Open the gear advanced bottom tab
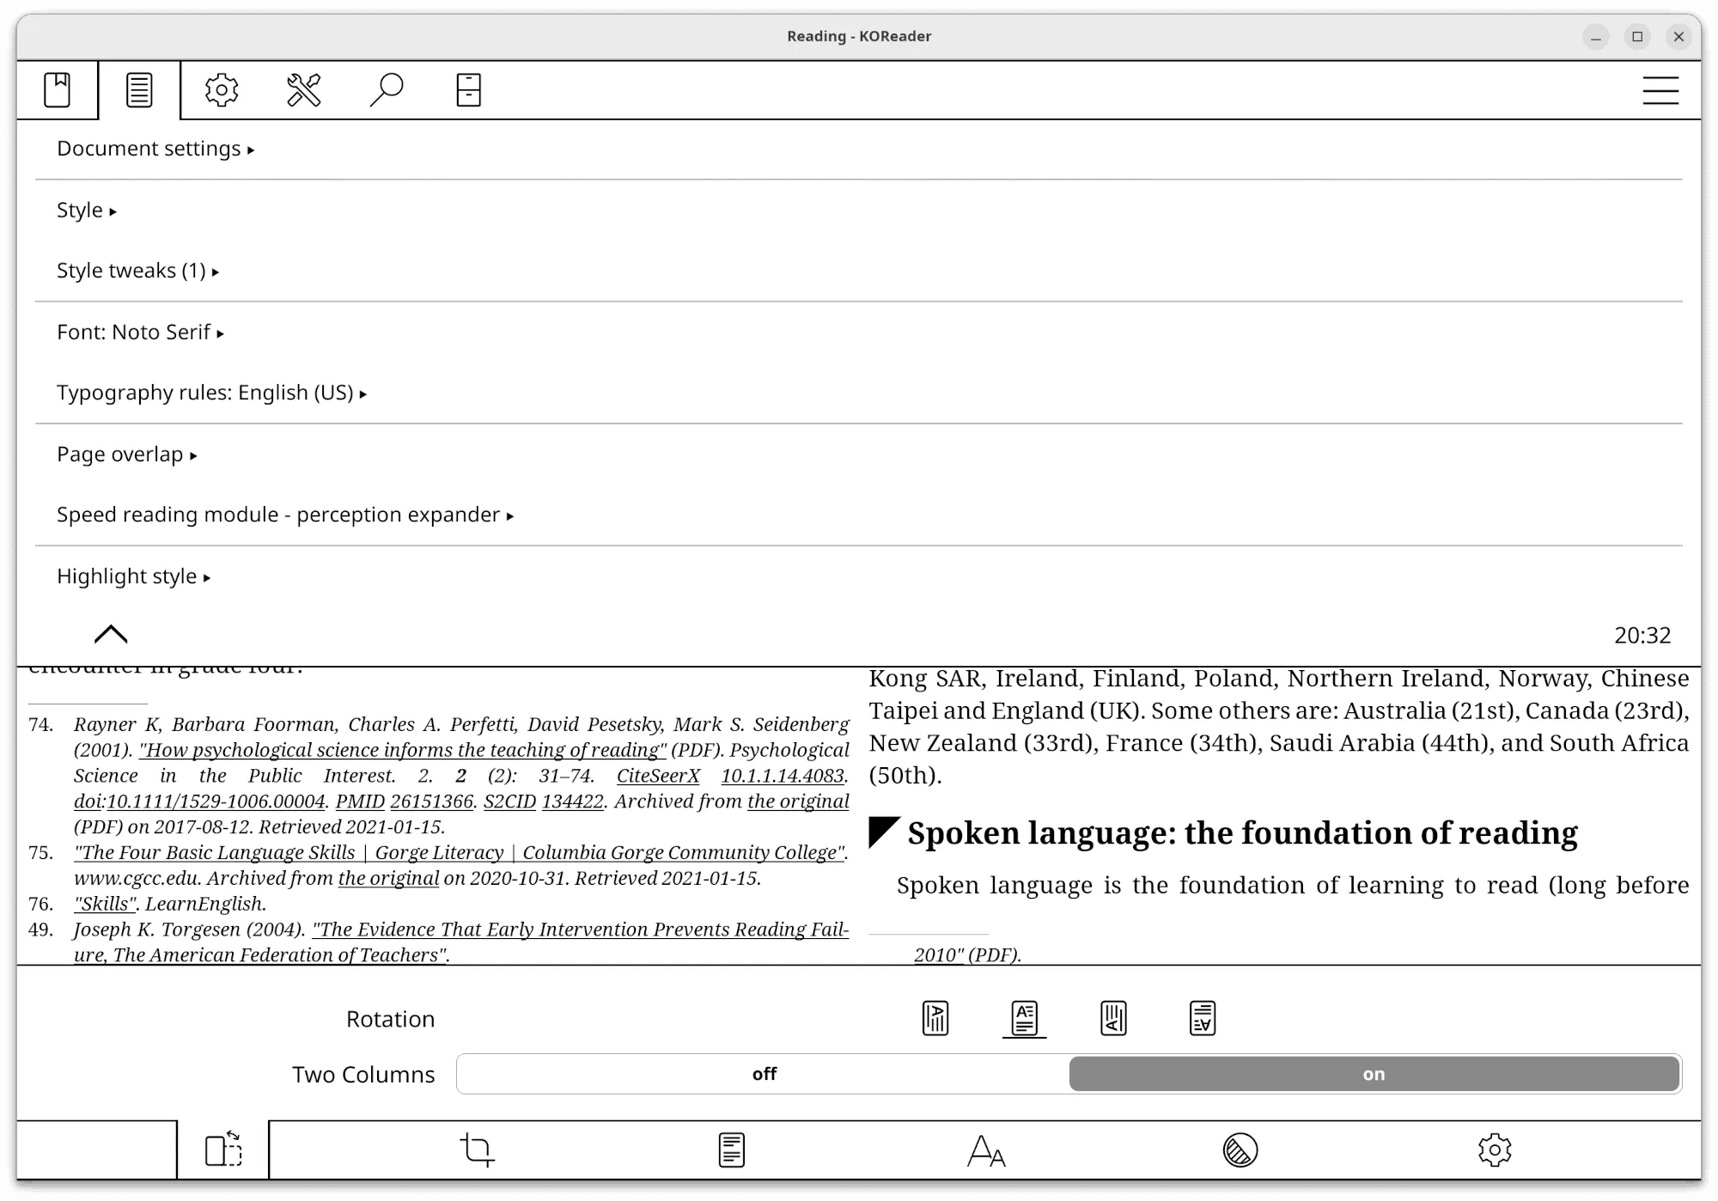This screenshot has width=1718, height=1201. (x=1495, y=1149)
